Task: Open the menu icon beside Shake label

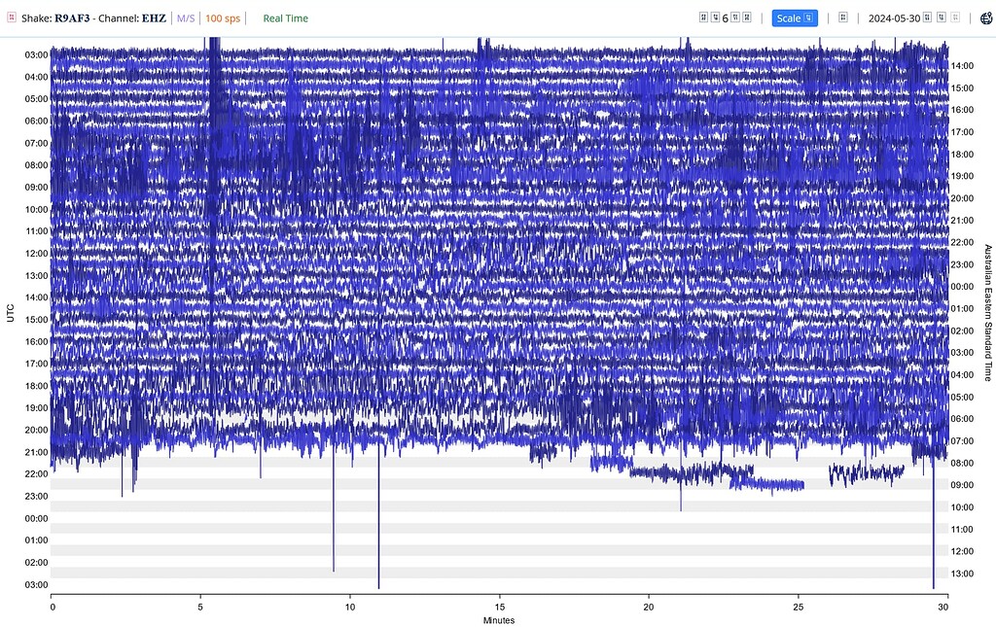Action: 12,17
